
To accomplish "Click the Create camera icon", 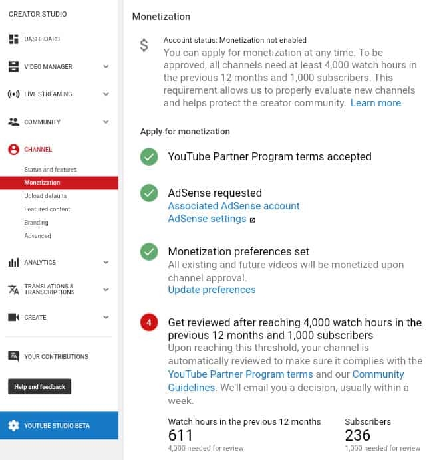I will pyautogui.click(x=13, y=318).
